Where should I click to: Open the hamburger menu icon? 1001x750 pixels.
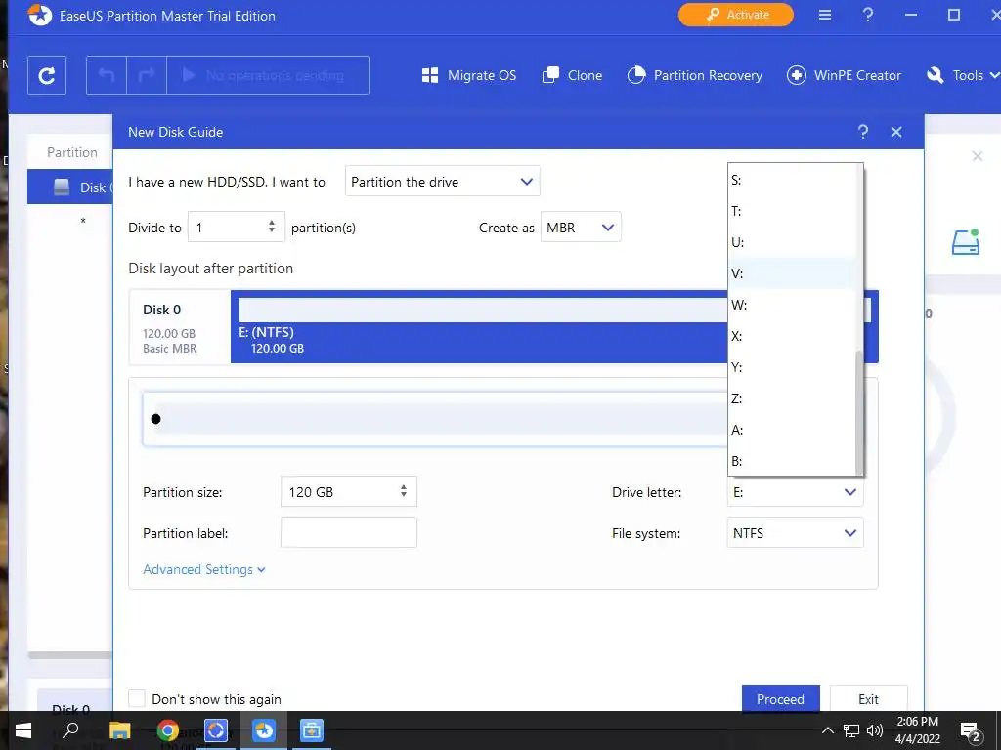coord(825,15)
